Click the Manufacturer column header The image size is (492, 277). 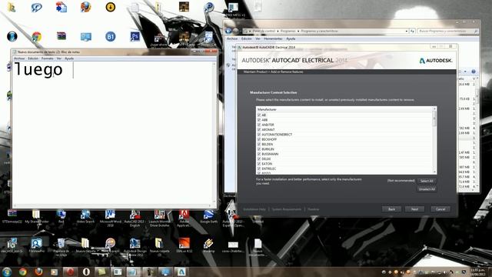click(x=344, y=109)
